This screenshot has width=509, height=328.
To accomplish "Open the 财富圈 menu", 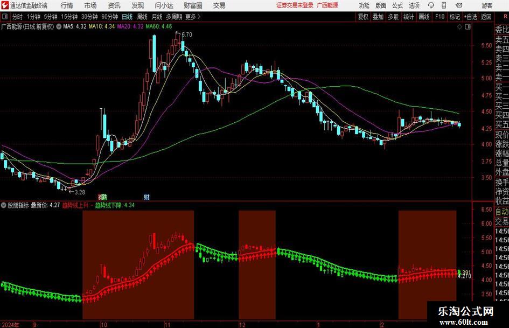I will pyautogui.click(x=193, y=5).
